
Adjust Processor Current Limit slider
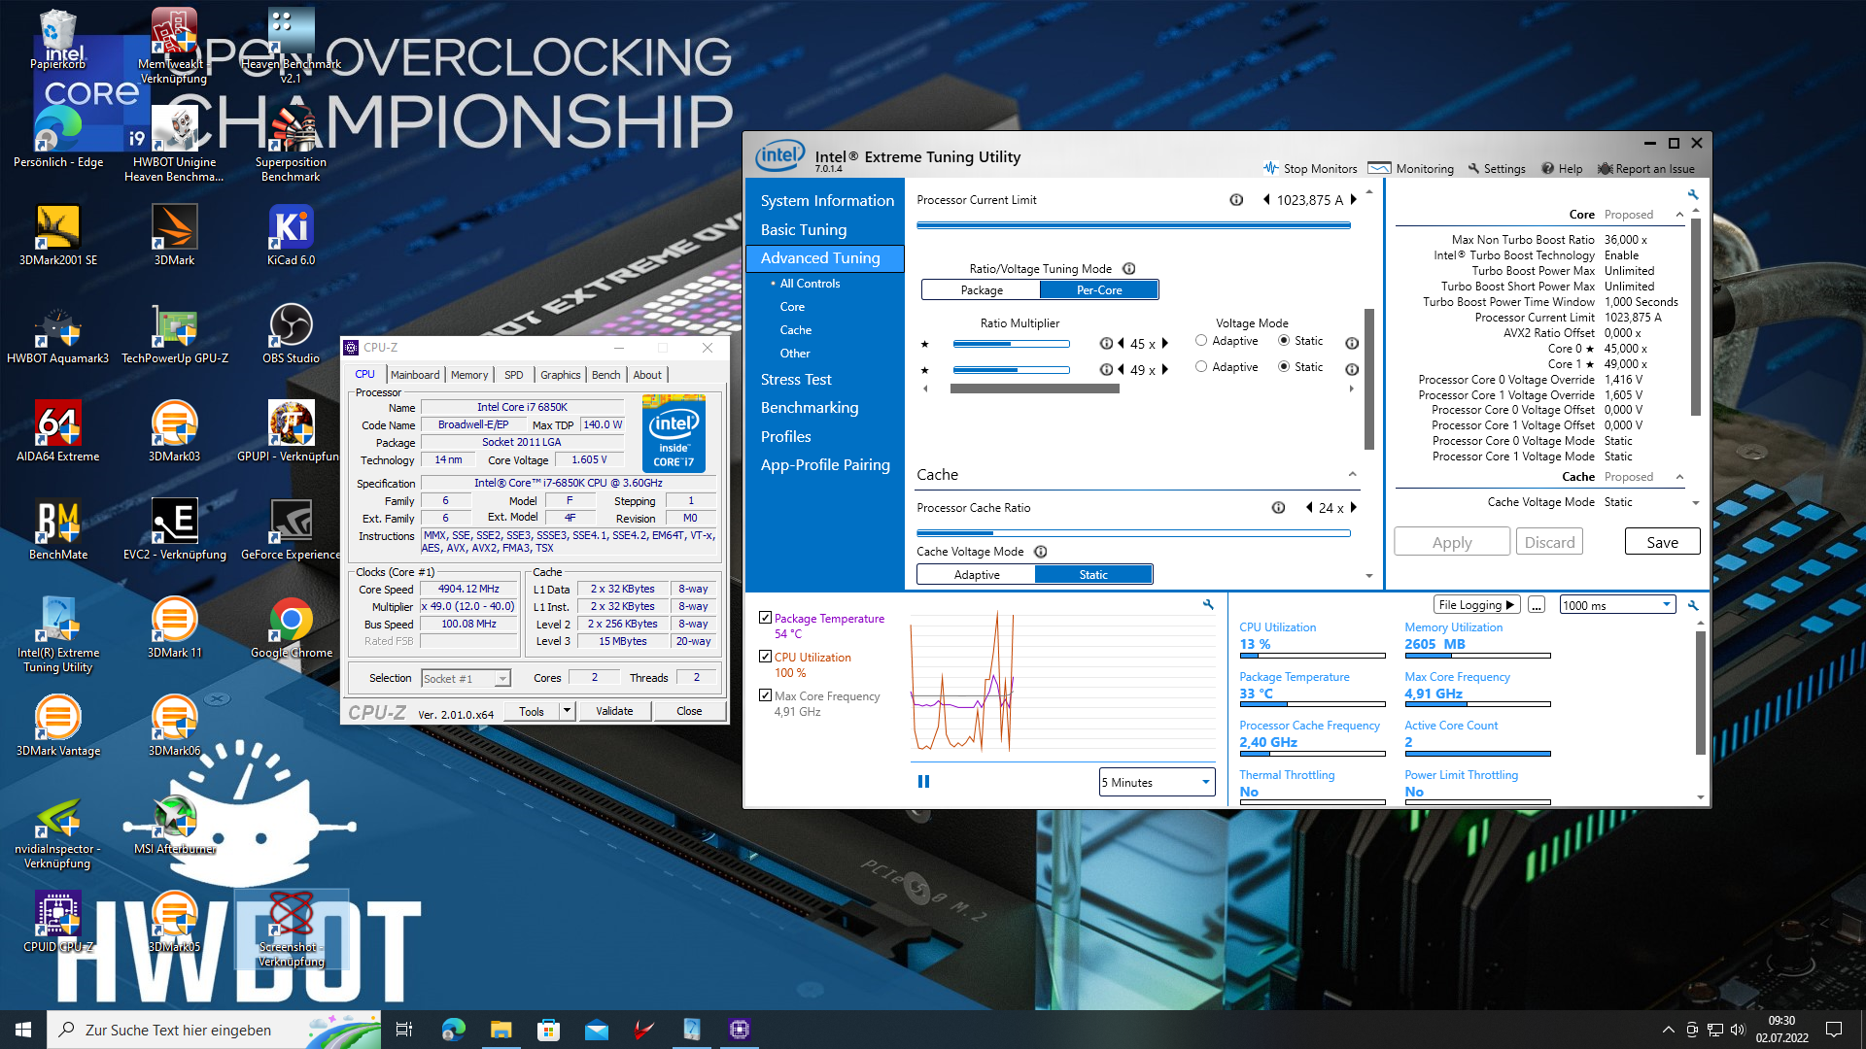[1133, 225]
